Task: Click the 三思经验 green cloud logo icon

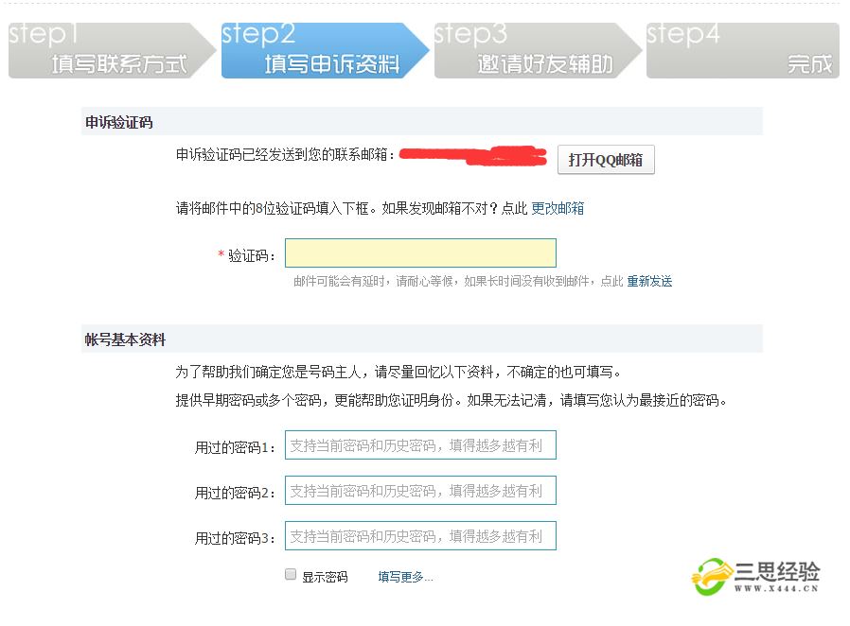Action: pyautogui.click(x=712, y=576)
